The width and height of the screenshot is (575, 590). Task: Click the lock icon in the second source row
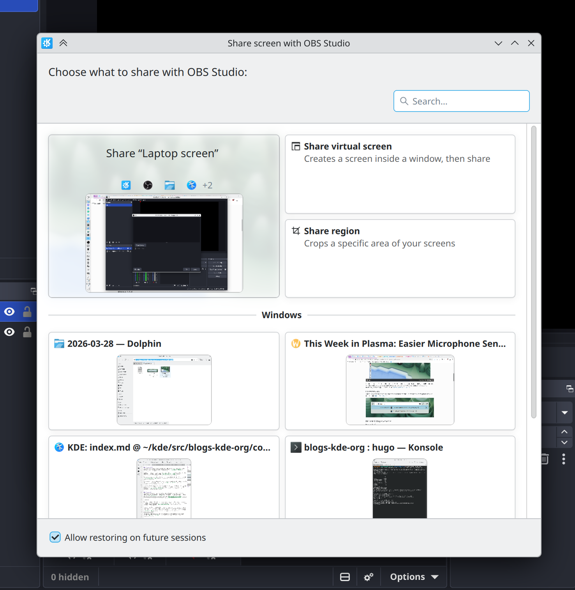point(27,332)
